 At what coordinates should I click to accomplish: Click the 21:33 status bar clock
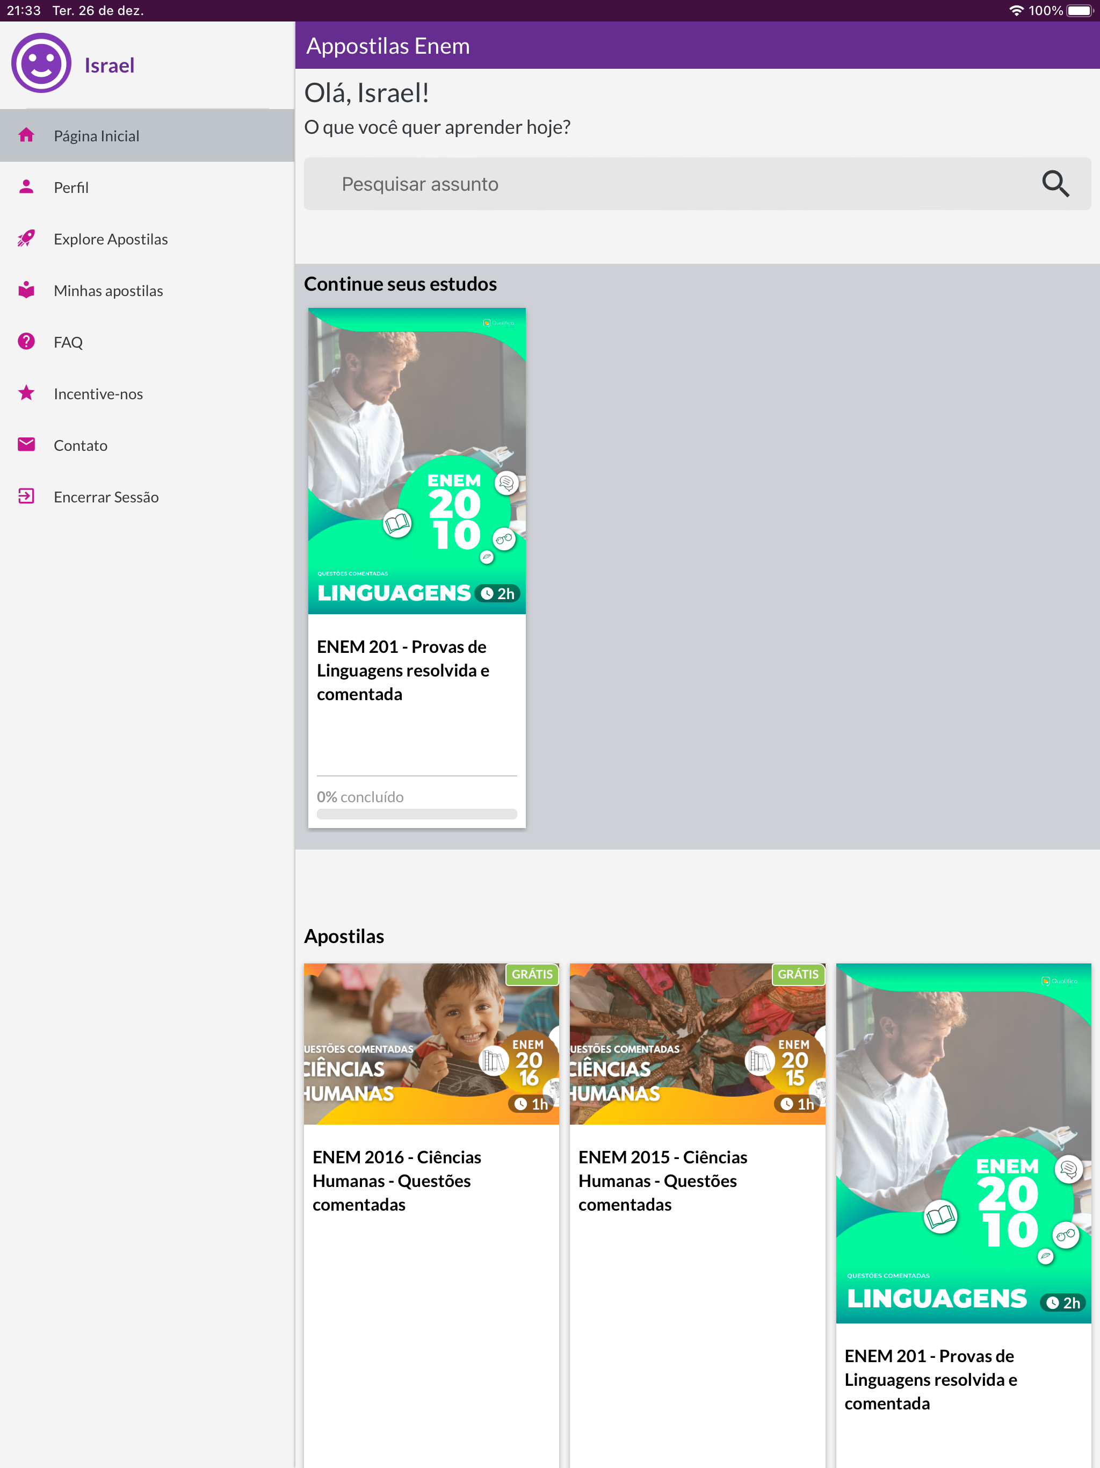pyautogui.click(x=24, y=11)
